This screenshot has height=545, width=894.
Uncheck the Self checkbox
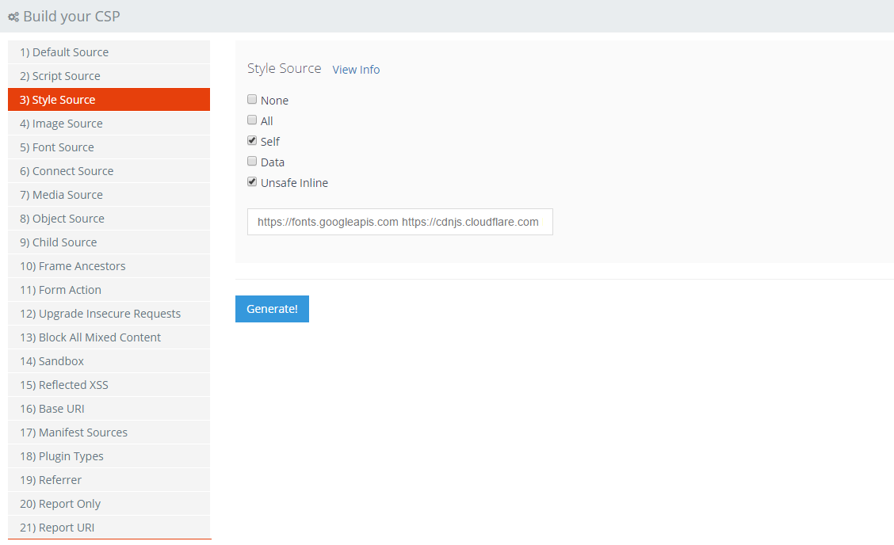pos(252,141)
